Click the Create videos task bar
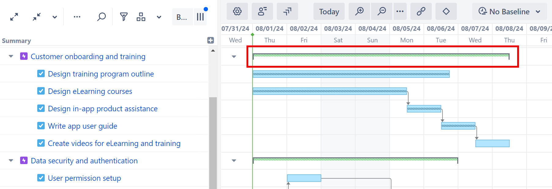 click(492, 143)
